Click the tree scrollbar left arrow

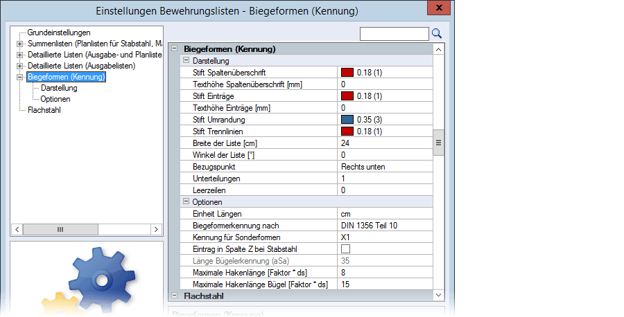point(17,229)
